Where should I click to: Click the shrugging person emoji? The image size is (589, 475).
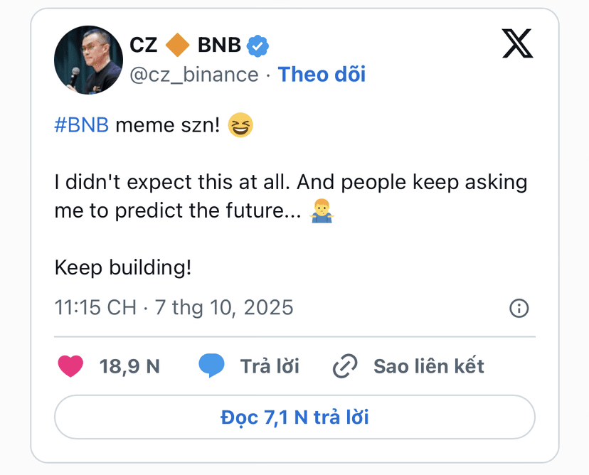tap(322, 210)
